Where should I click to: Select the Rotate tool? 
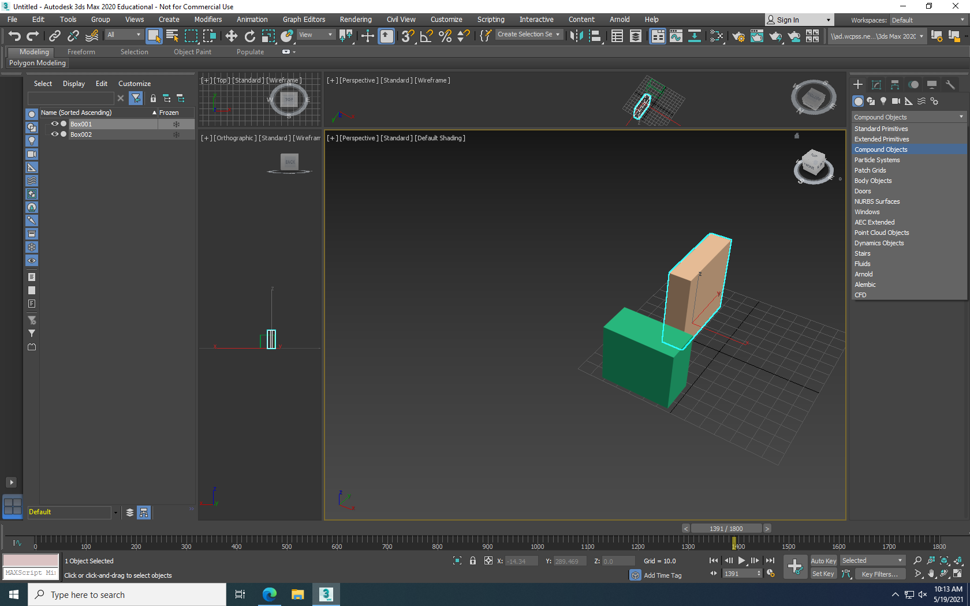(249, 36)
